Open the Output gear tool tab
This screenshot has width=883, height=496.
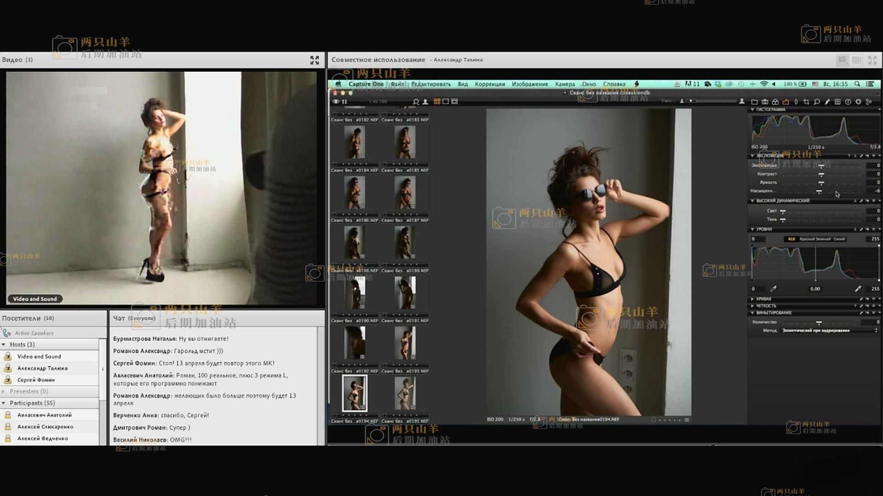(858, 102)
